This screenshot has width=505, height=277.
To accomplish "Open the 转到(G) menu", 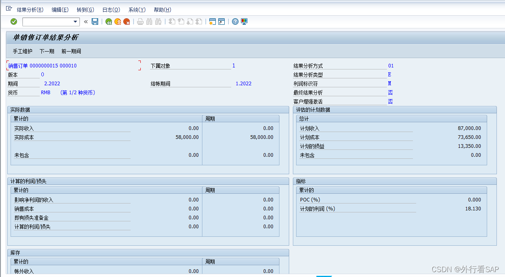I will [x=85, y=10].
